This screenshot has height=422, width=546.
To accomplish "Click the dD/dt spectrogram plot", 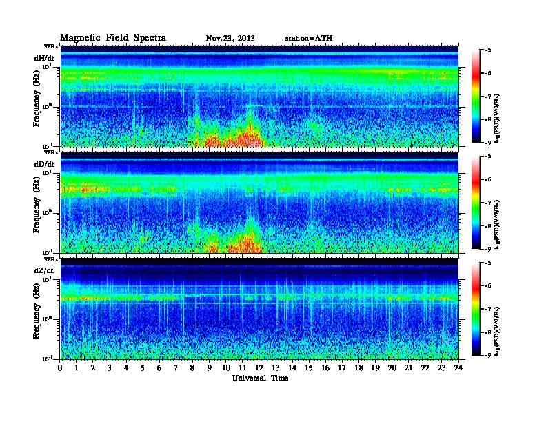I will tap(259, 202).
